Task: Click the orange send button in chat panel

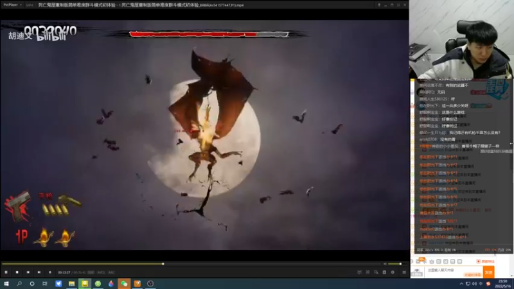Action: (488, 272)
